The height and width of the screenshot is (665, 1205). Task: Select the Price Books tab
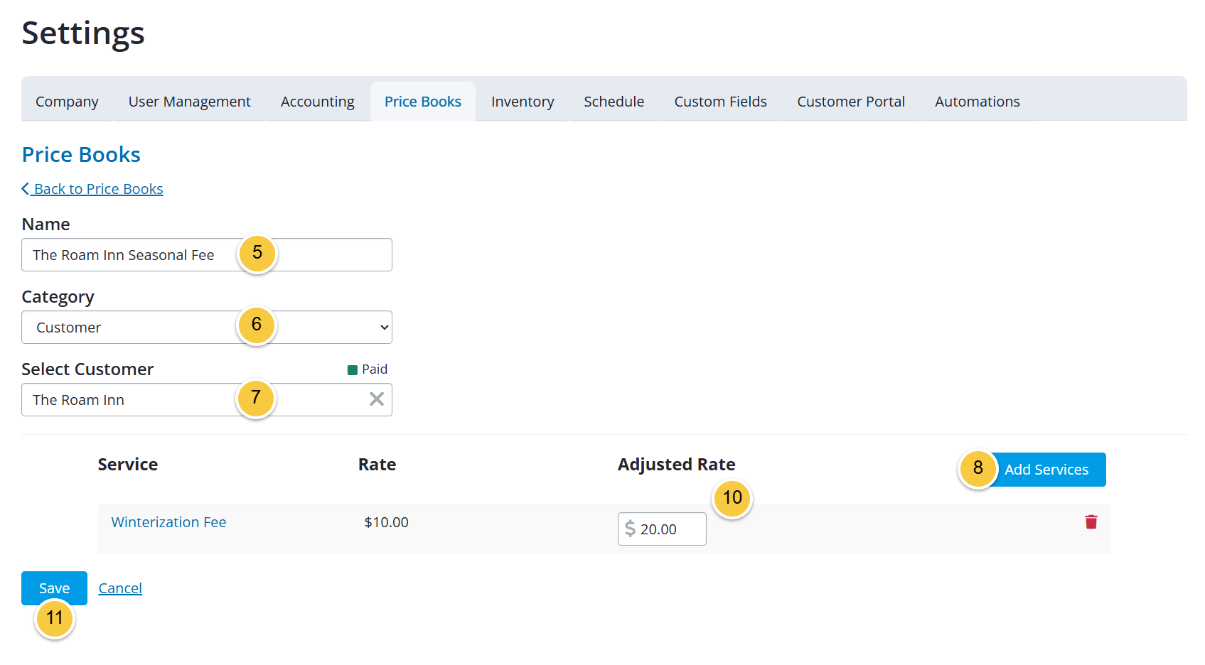(423, 102)
